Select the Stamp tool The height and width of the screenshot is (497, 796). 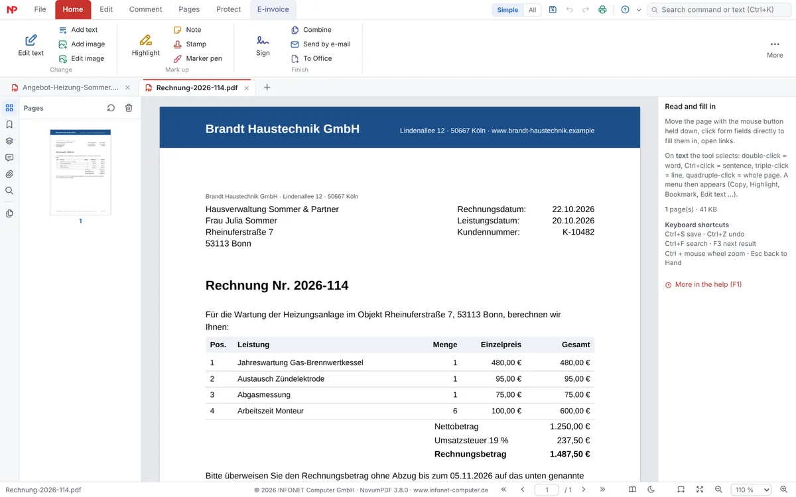[190, 44]
